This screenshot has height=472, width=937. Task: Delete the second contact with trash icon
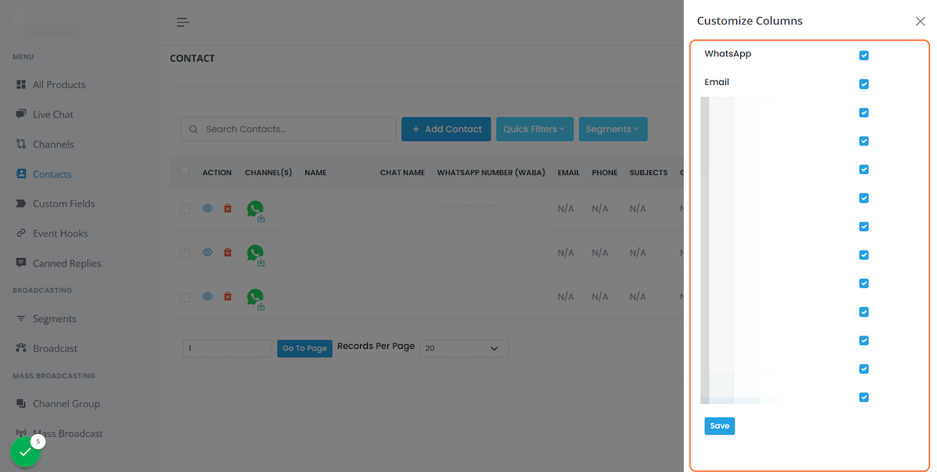[x=227, y=252]
